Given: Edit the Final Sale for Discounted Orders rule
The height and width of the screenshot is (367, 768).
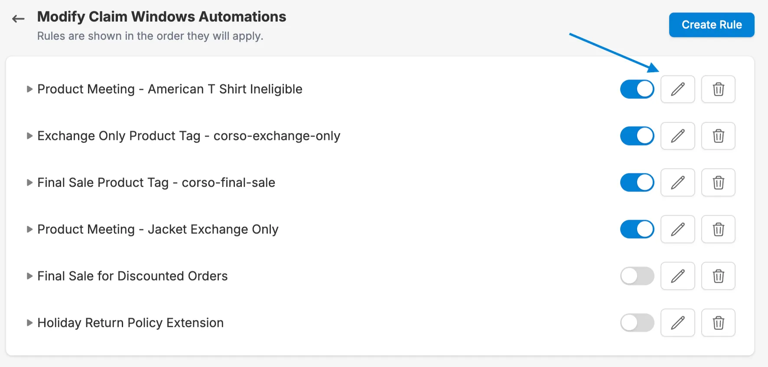Looking at the screenshot, I should coord(677,276).
